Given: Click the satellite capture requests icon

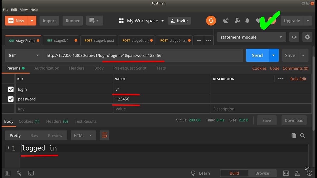Looking at the screenshot, I should click(x=226, y=21).
